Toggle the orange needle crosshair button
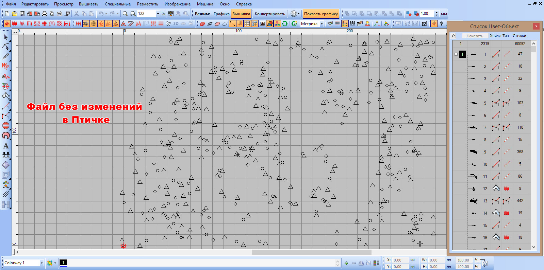544x270 pixels. tap(434, 24)
